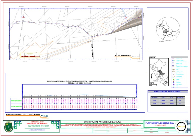Image resolution: width=193 pixels, height=136 pixels.
Task: Click the PPL-23 sheet number badge
Action: (181, 126)
